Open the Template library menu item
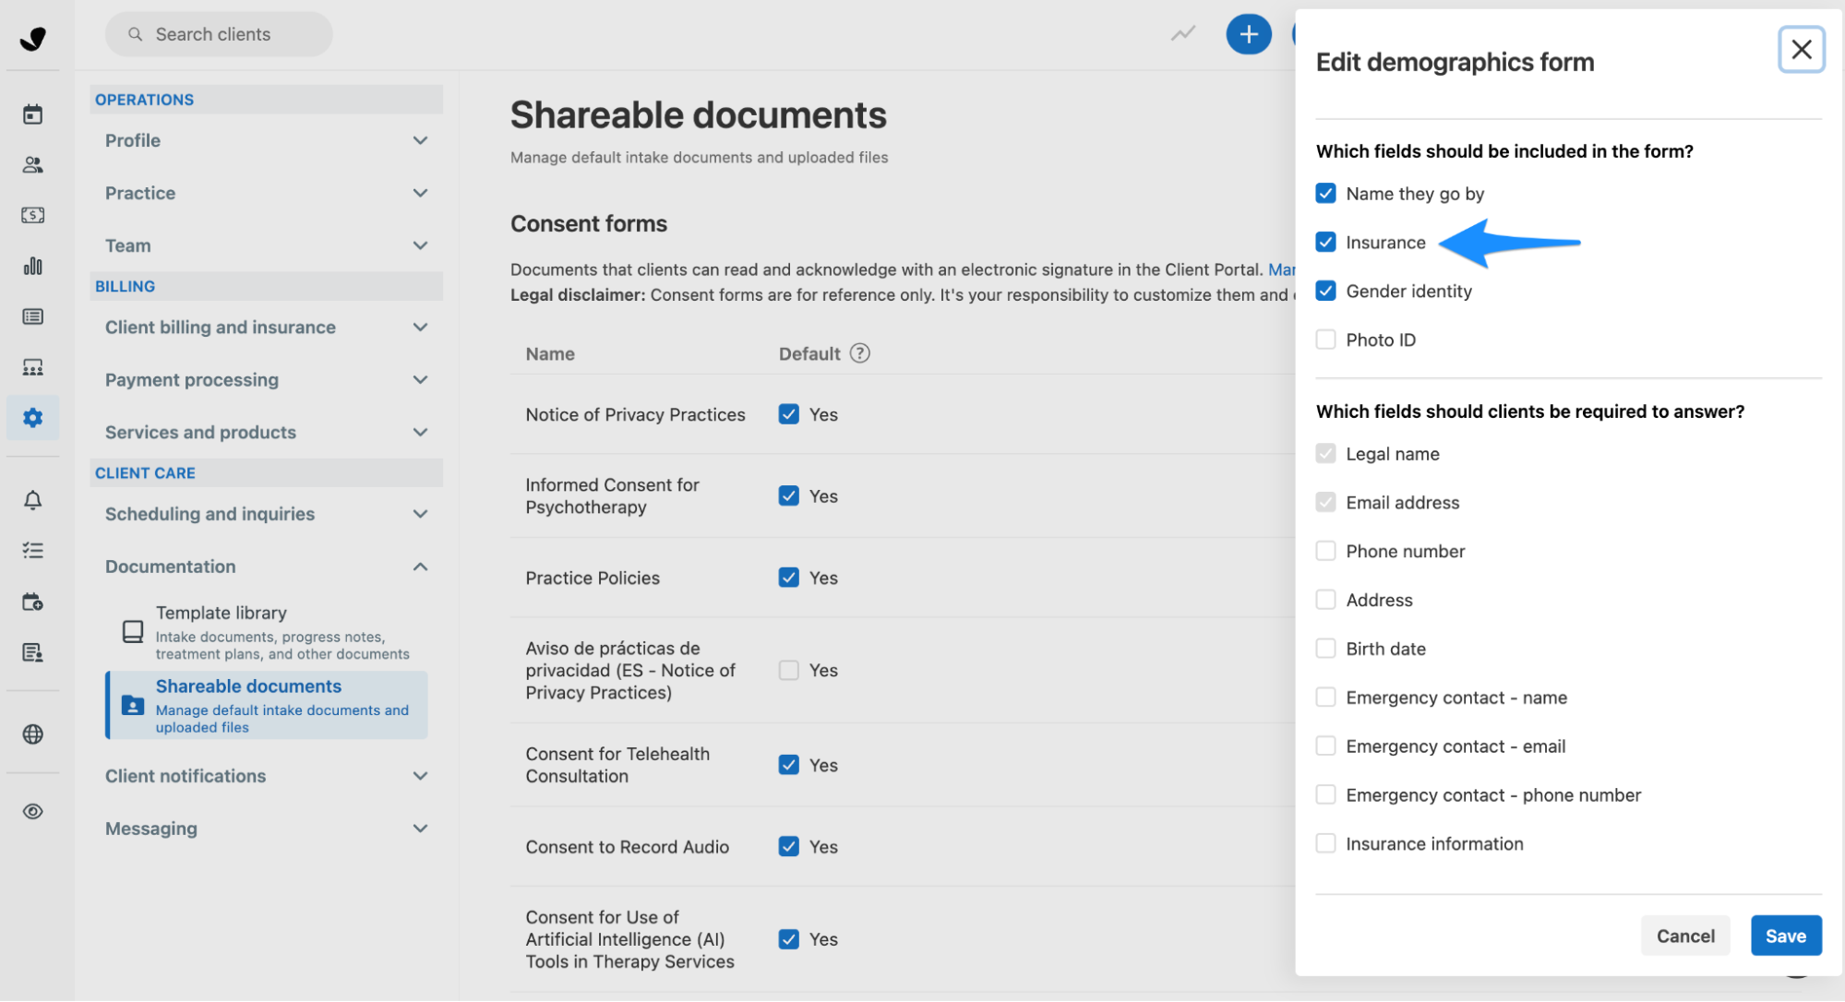The width and height of the screenshot is (1845, 1002). (x=266, y=632)
